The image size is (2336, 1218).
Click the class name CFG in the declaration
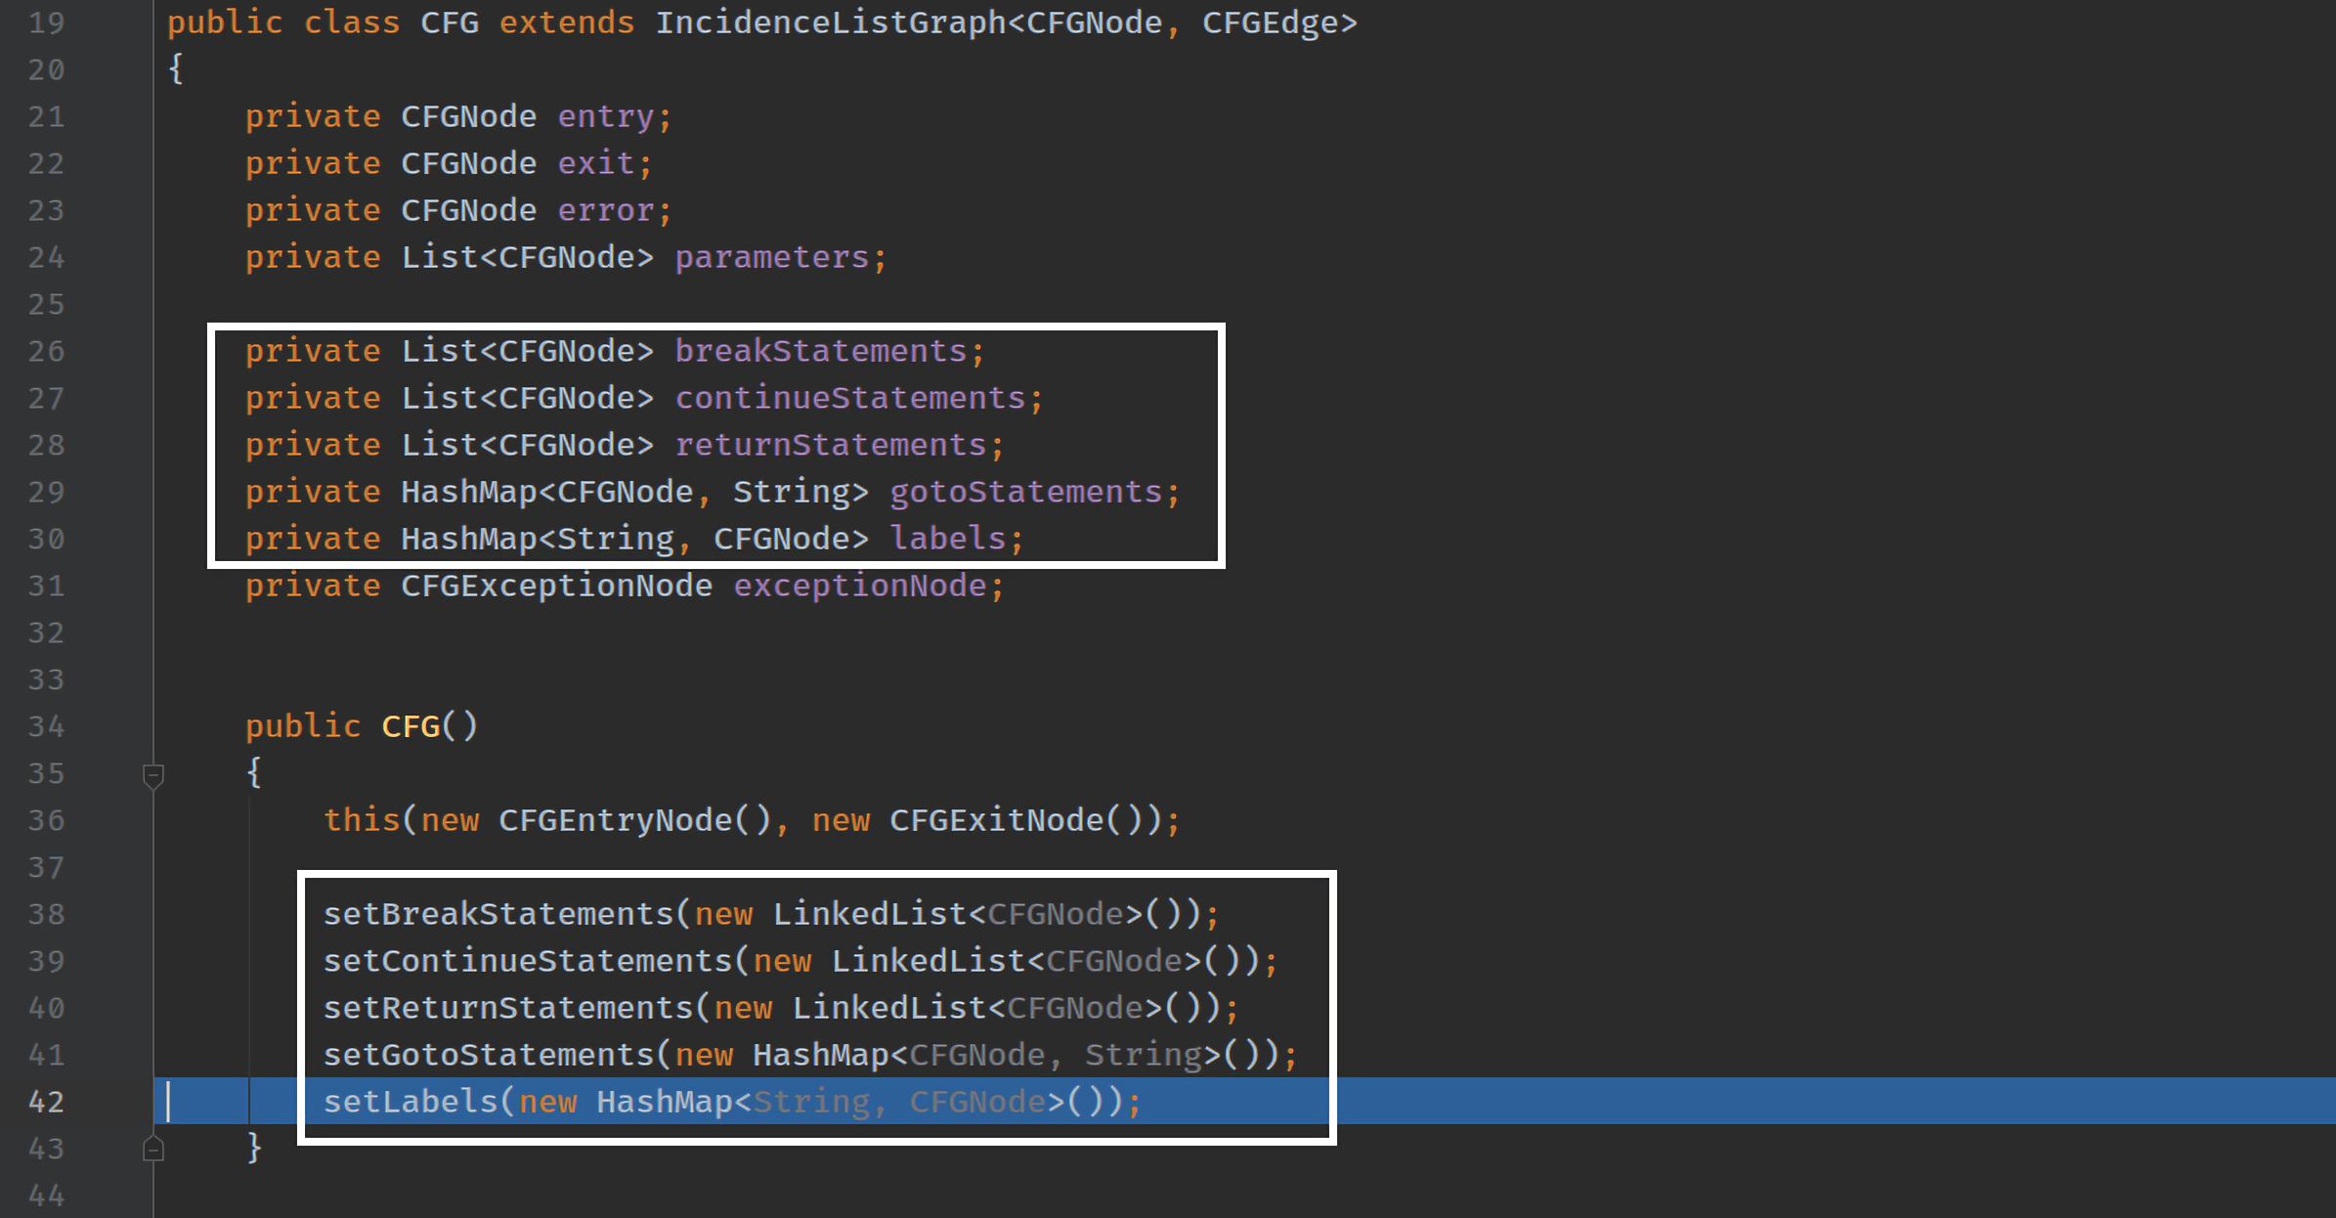[450, 22]
